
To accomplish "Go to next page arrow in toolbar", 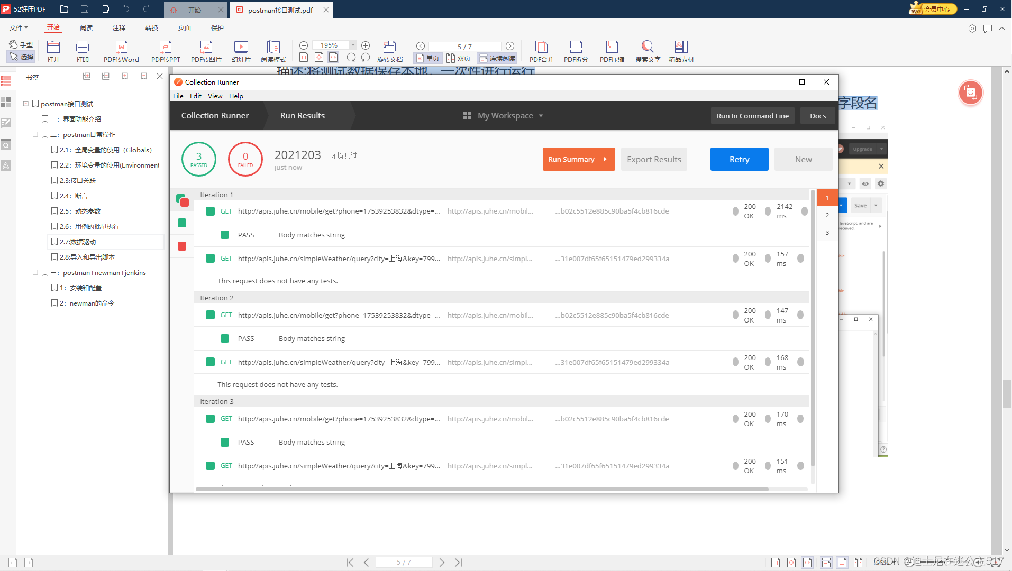I will tap(510, 46).
